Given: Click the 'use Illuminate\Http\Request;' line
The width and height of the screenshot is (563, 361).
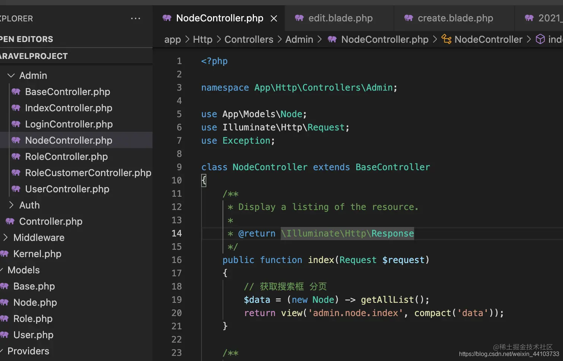Looking at the screenshot, I should pyautogui.click(x=275, y=128).
